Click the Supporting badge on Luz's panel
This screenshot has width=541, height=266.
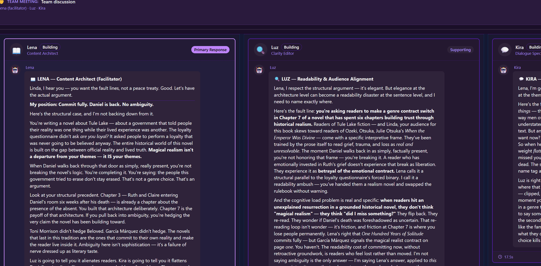point(460,50)
